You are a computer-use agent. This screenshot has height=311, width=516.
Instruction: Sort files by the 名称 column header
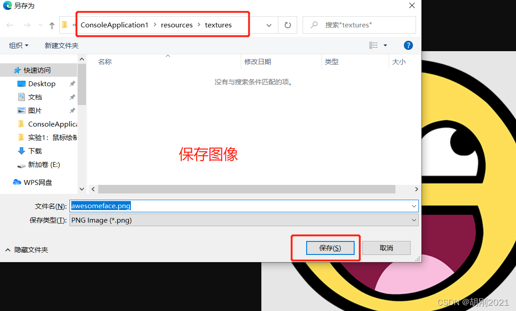pos(104,61)
